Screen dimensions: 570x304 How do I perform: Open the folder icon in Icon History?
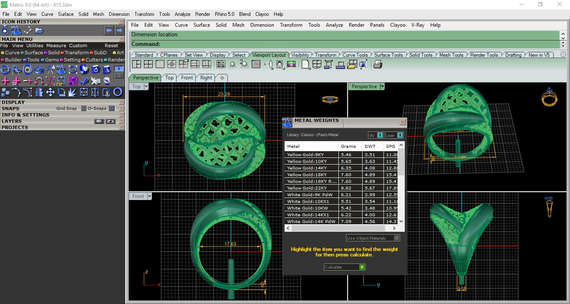[x=39, y=30]
